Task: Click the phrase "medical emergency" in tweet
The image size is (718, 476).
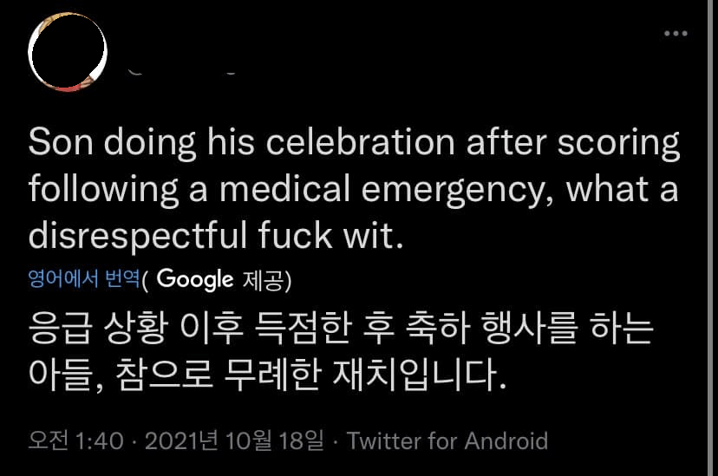Action: tap(367, 190)
